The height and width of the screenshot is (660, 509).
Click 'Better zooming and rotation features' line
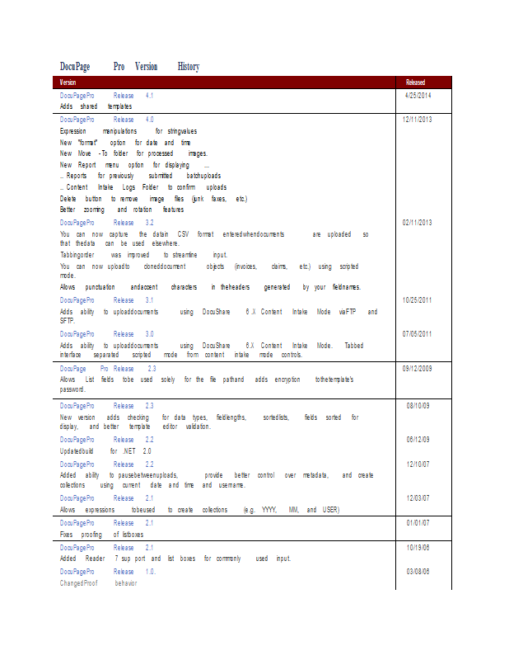point(122,210)
